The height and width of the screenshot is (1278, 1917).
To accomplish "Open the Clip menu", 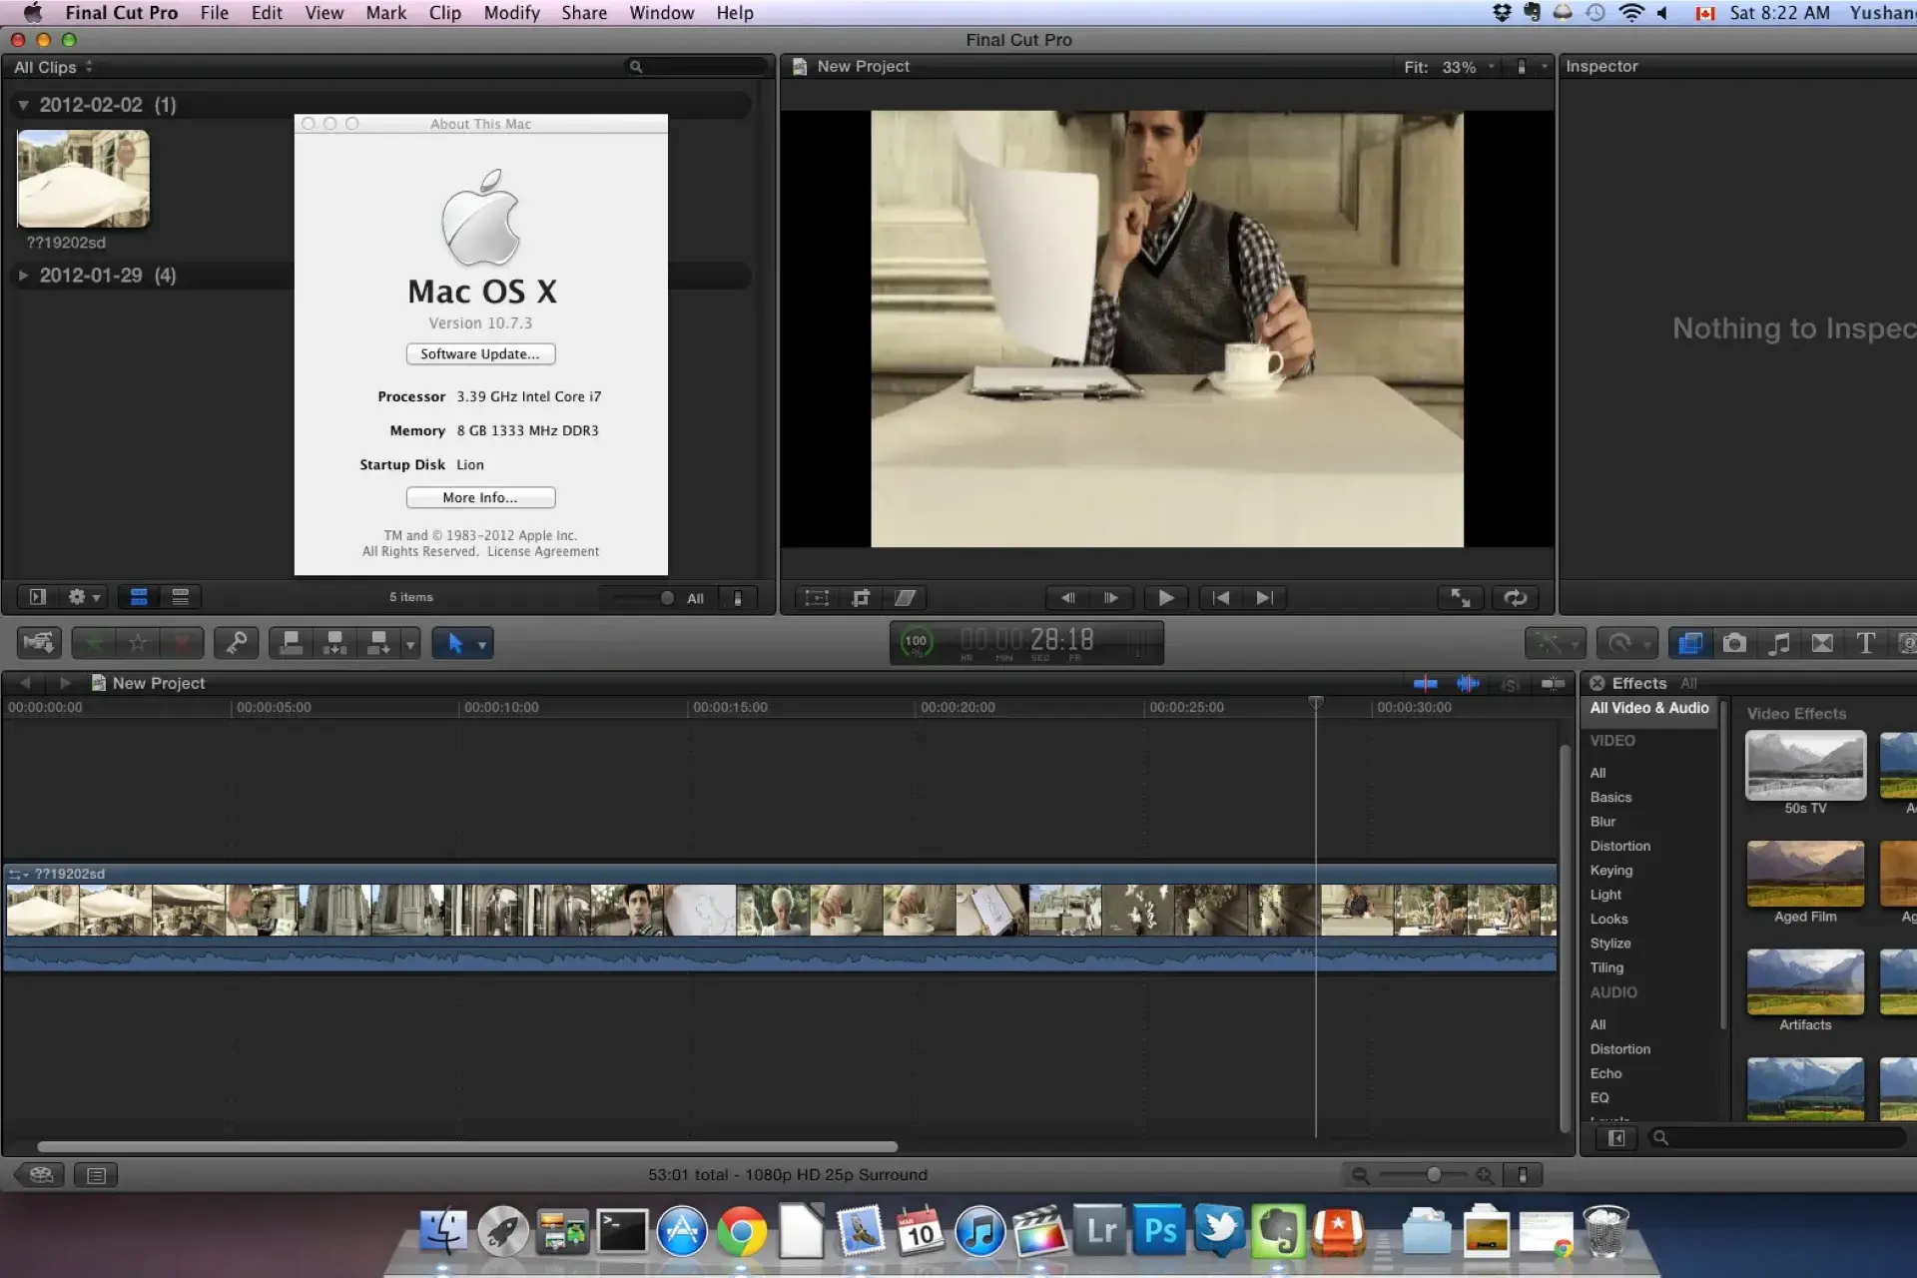I will click(444, 13).
